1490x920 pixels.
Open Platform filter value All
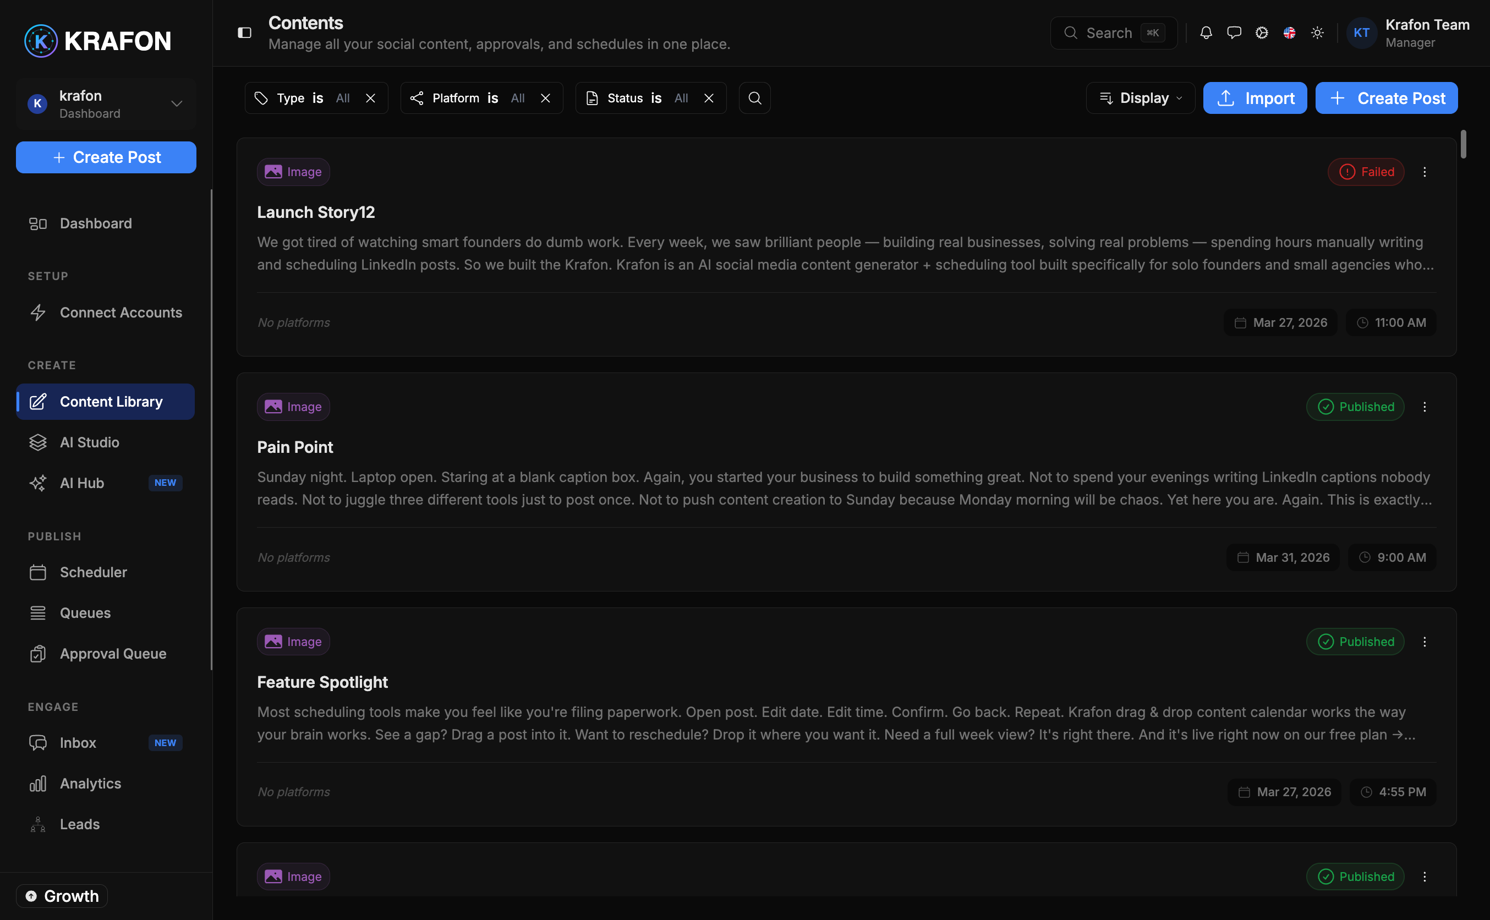click(518, 98)
